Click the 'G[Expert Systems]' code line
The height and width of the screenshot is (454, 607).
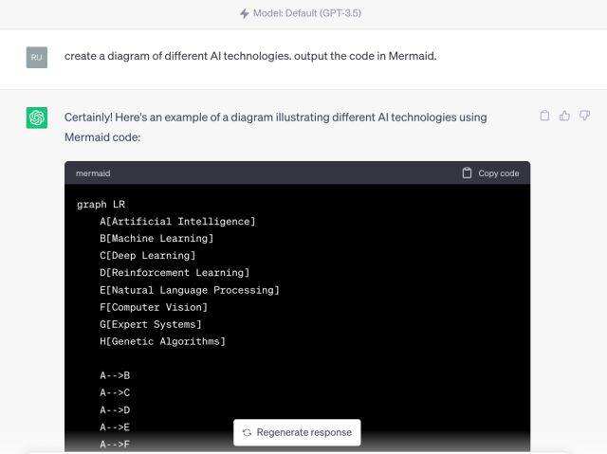point(151,324)
